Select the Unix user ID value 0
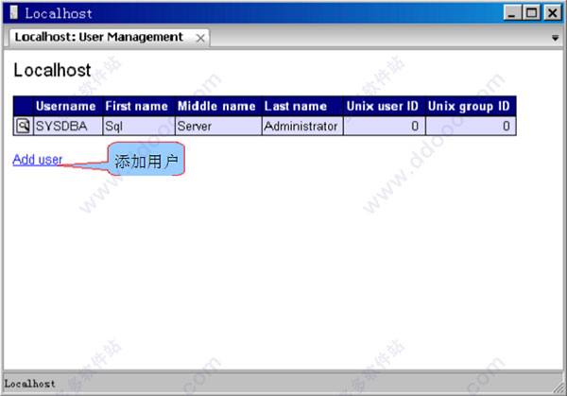Viewport: 567px width, 396px height. coord(385,126)
